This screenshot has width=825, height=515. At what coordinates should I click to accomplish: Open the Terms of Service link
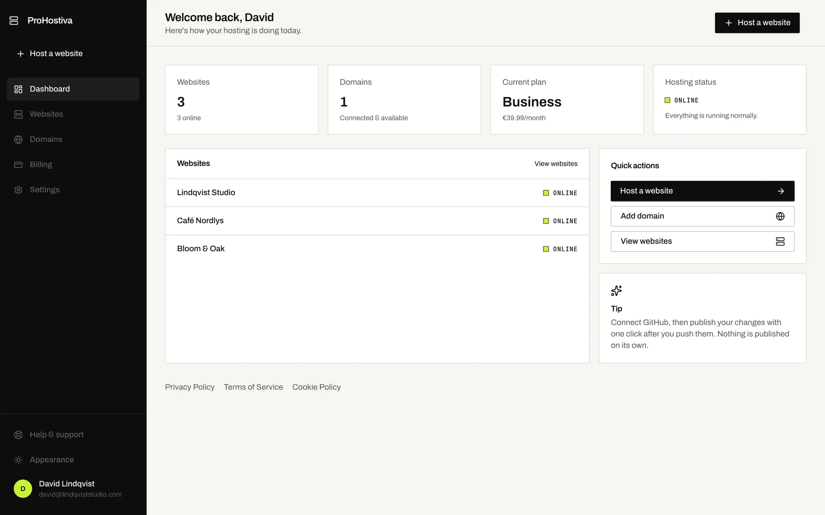click(x=253, y=387)
